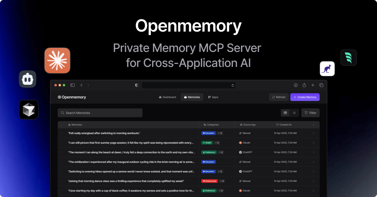Viewport: 377px width, 197px height.
Task: Toggle the browser sidebar icon
Action: pyautogui.click(x=73, y=85)
